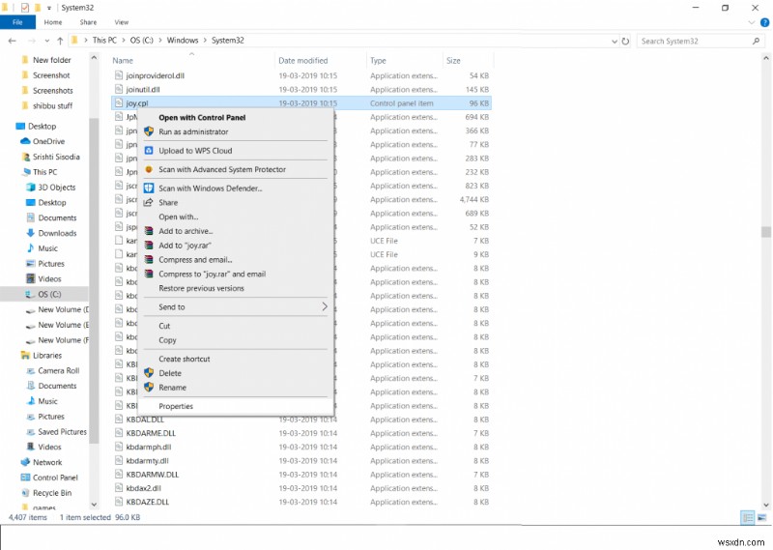Screen dimensions: 773x550
Task: Open This PC in navigation pane
Action: pos(44,172)
